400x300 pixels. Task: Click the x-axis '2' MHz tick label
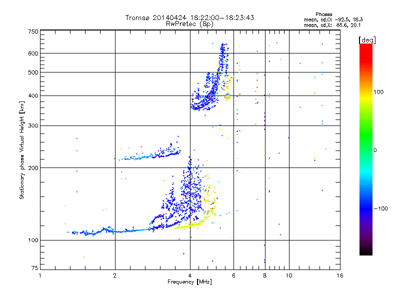tap(115, 275)
